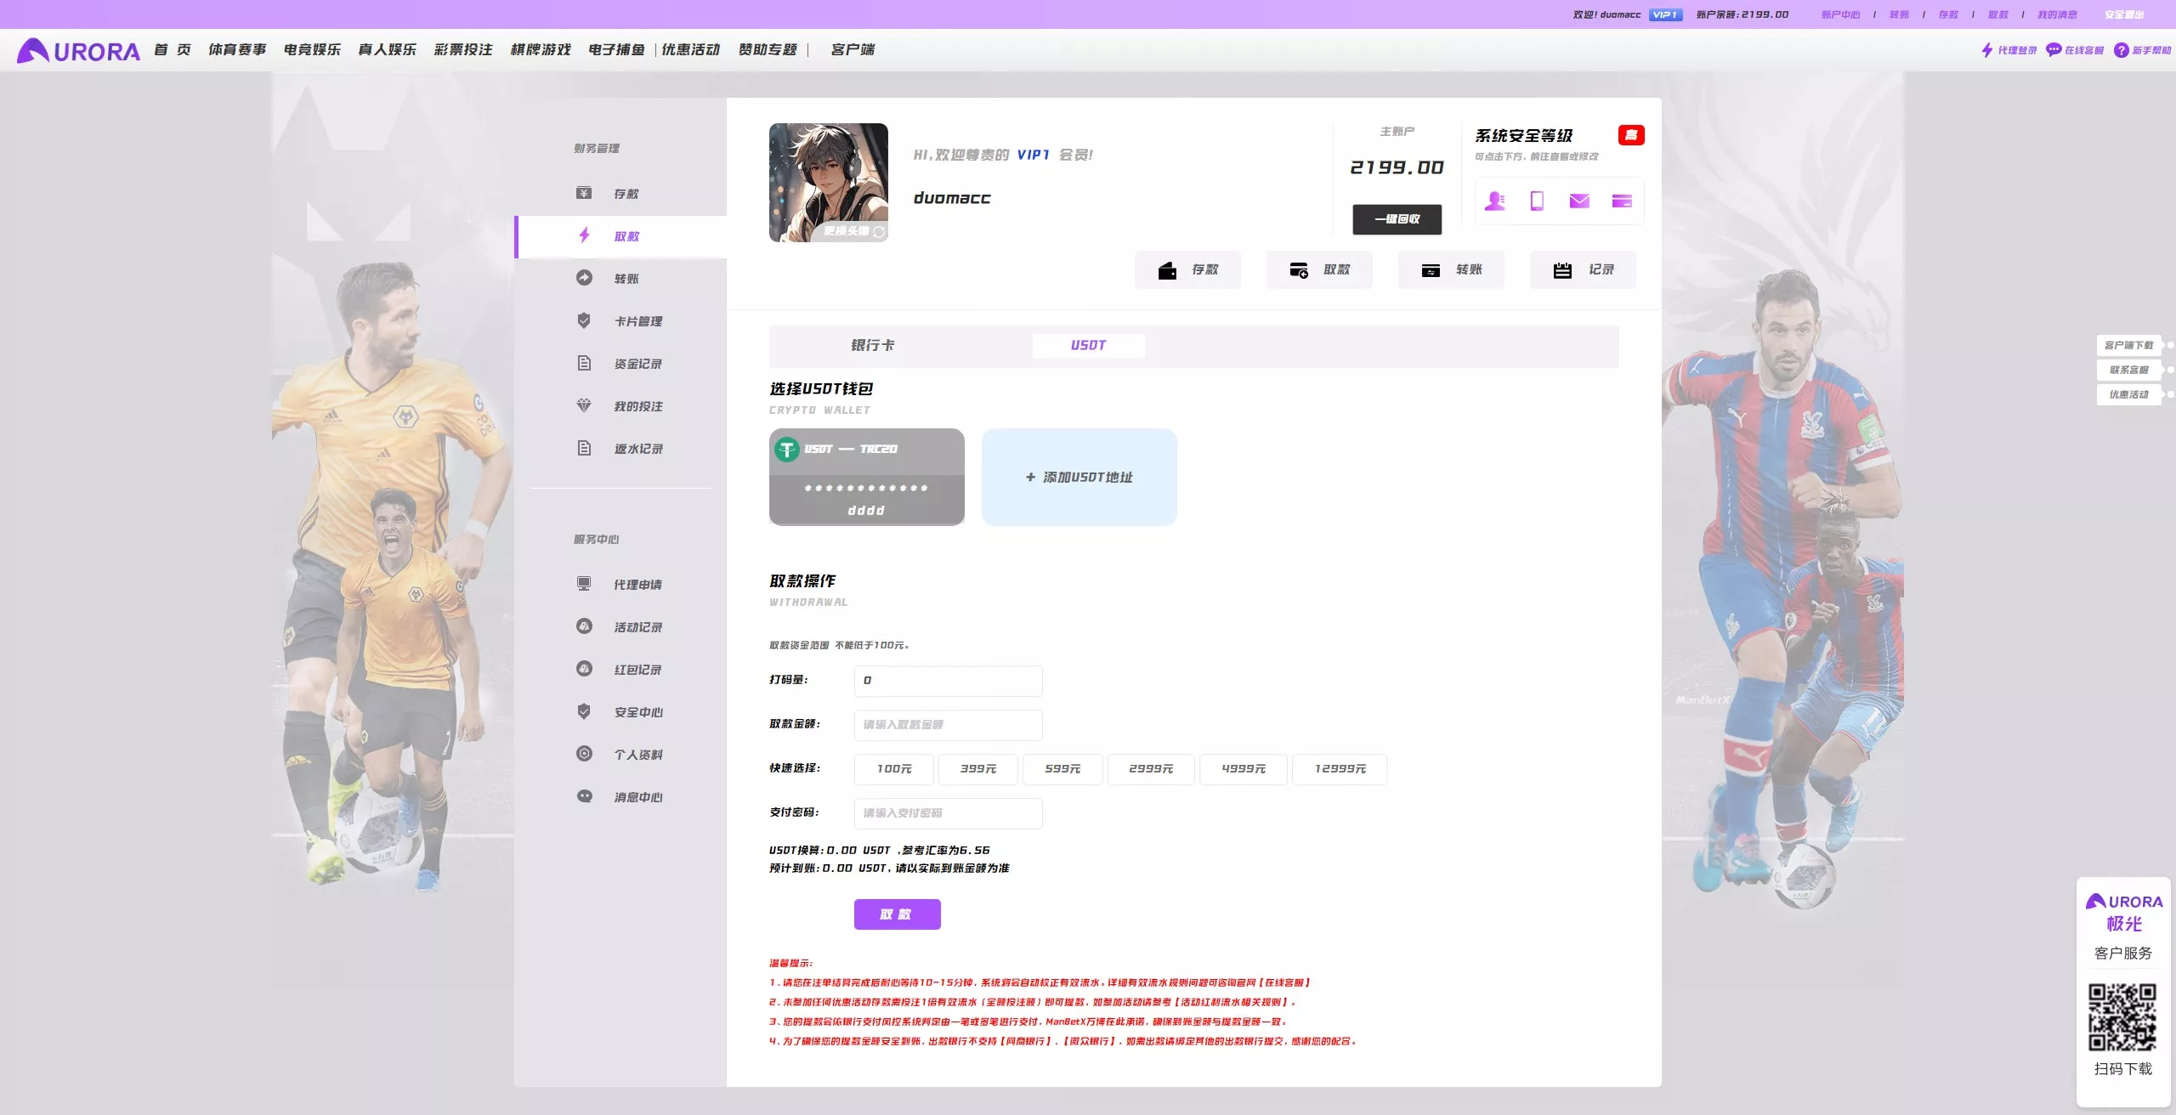Select the USDT-TRC20 dddd wallet card
The width and height of the screenshot is (2176, 1115).
click(x=867, y=477)
